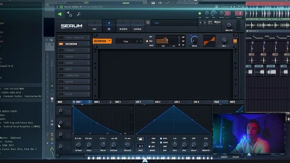Click the envelope lock icon in ENV display

131,108
